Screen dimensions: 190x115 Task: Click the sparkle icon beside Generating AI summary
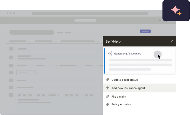pos(110,54)
